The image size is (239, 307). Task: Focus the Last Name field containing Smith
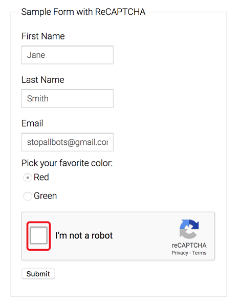(x=68, y=98)
